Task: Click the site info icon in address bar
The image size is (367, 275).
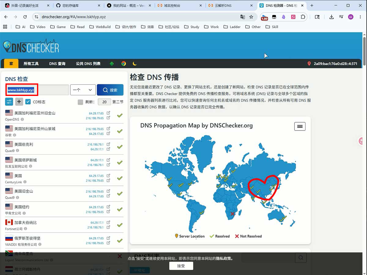Action: (36, 17)
